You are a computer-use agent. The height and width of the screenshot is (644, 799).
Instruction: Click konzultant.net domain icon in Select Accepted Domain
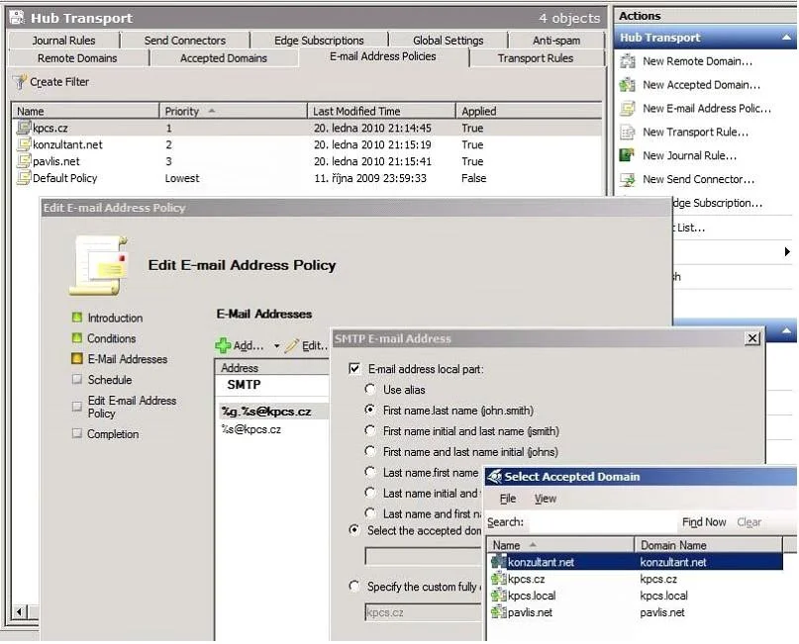498,562
